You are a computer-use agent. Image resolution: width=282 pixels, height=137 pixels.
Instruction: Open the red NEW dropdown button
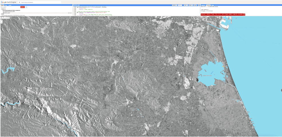point(22,7)
